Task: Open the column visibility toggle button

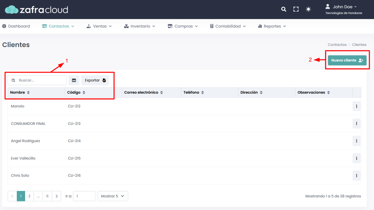Action: [74, 80]
